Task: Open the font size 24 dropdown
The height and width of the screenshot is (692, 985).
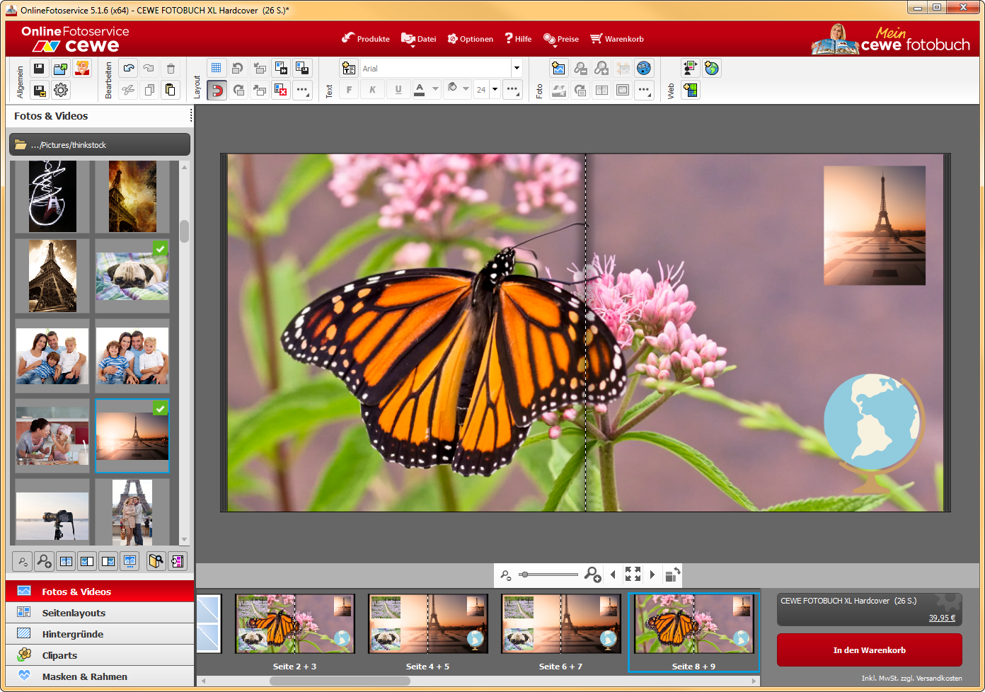Action: 495,90
